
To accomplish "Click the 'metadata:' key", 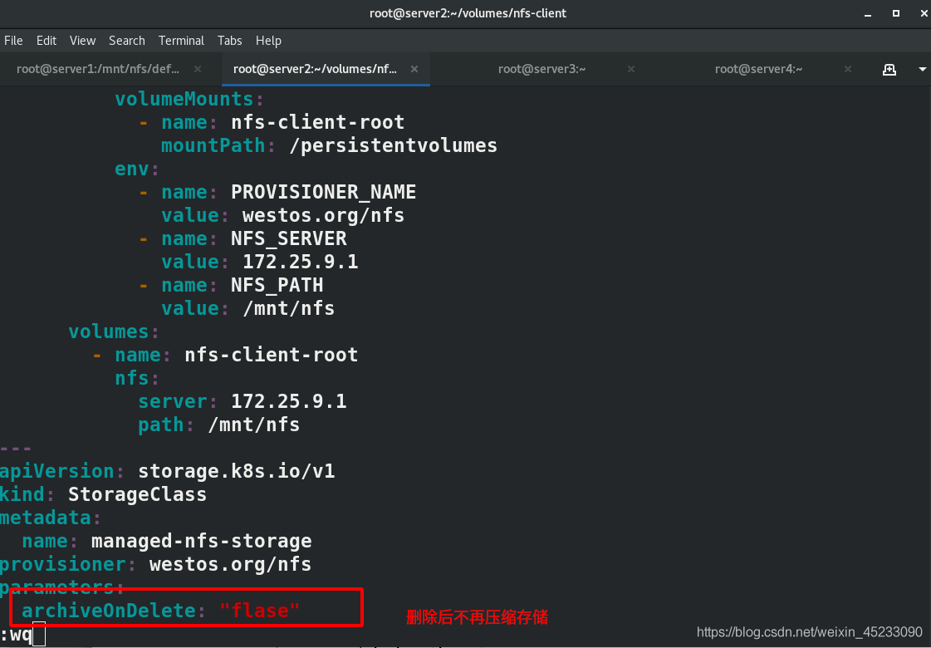I will 51,518.
